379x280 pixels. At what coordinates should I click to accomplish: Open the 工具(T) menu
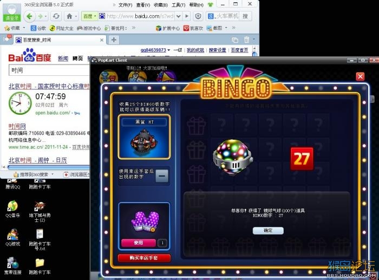point(178,5)
